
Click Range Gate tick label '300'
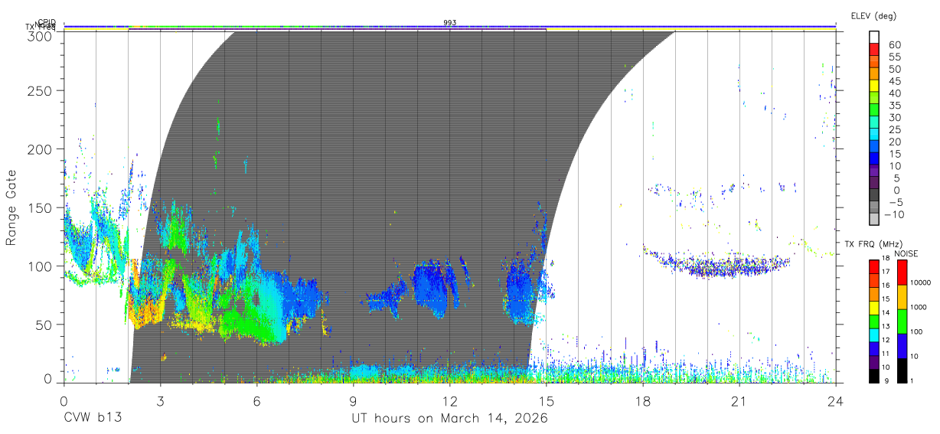tap(41, 36)
